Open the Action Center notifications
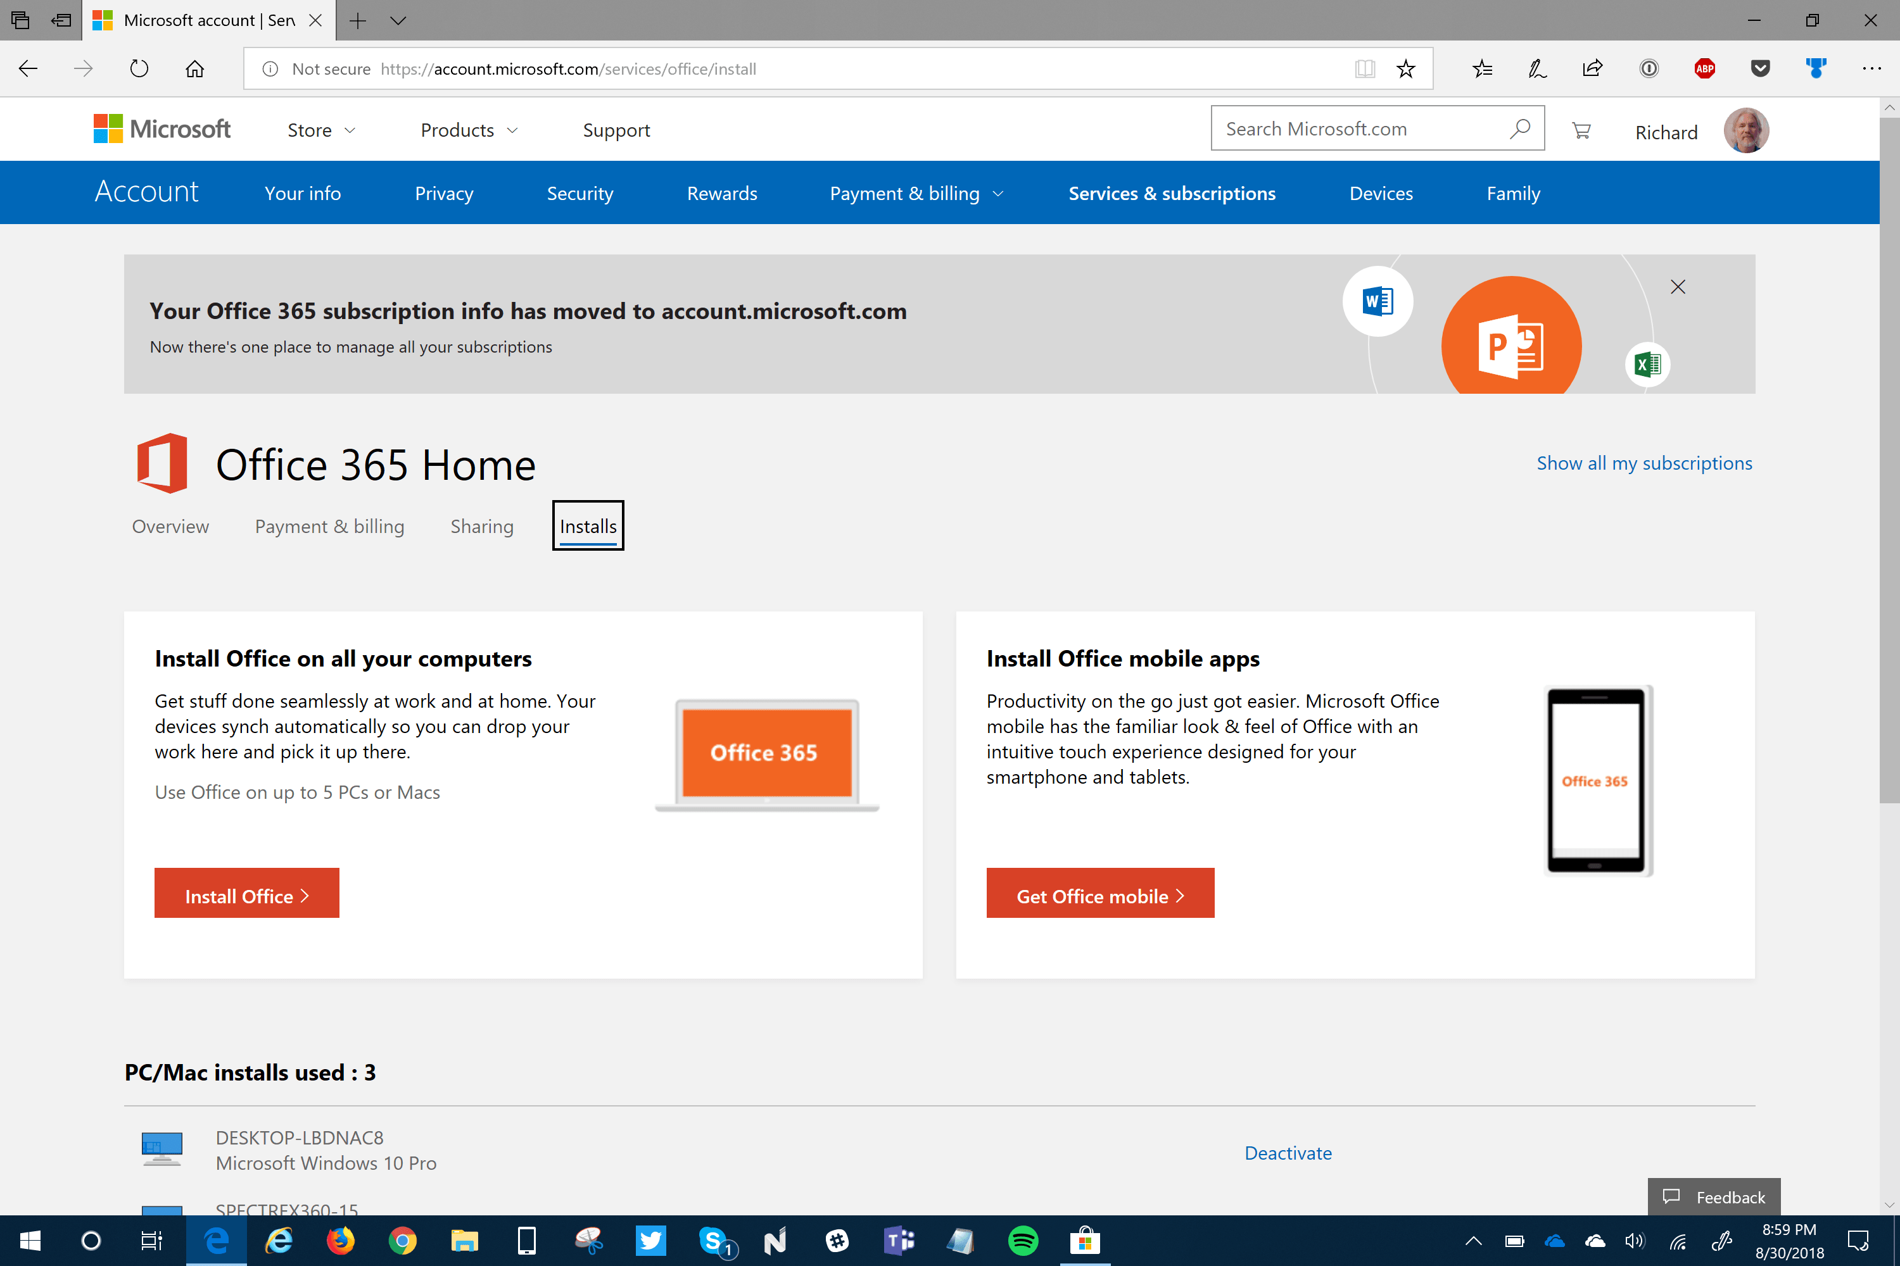 pos(1857,1240)
